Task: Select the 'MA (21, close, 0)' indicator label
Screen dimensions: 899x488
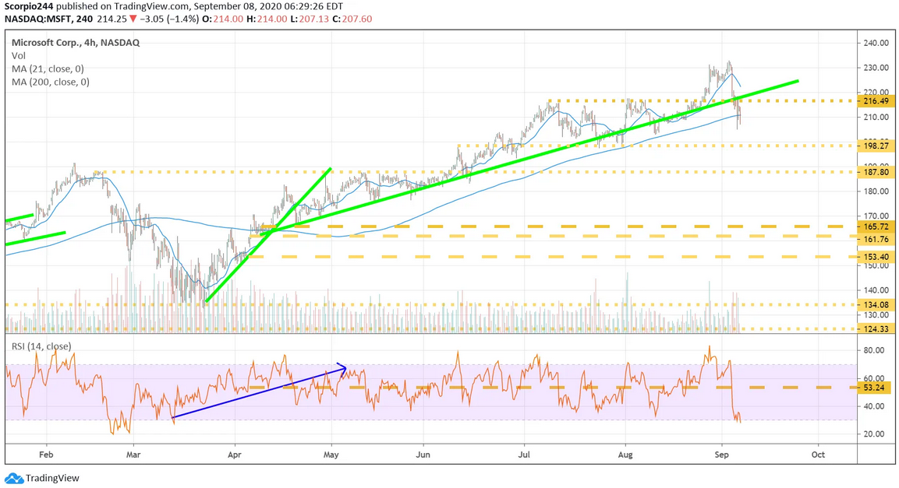Action: tap(48, 68)
